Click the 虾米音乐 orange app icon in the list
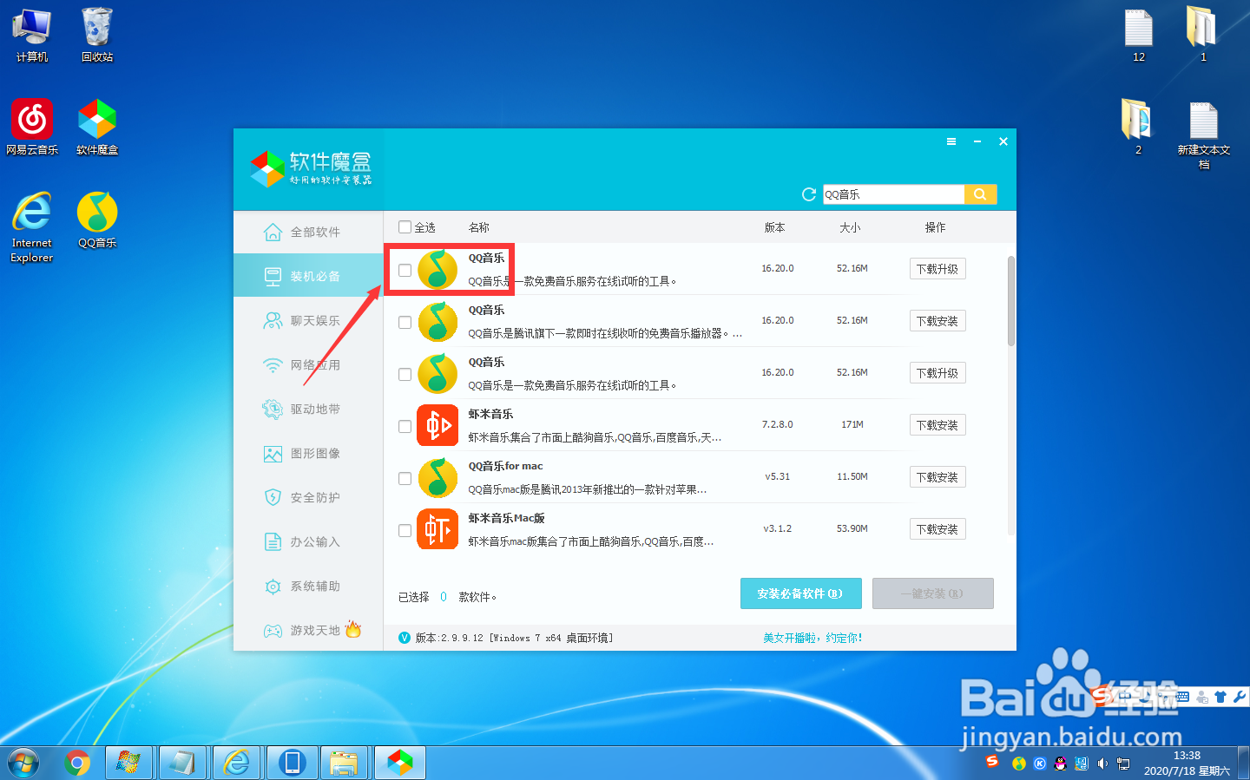This screenshot has height=780, width=1250. tap(437, 425)
